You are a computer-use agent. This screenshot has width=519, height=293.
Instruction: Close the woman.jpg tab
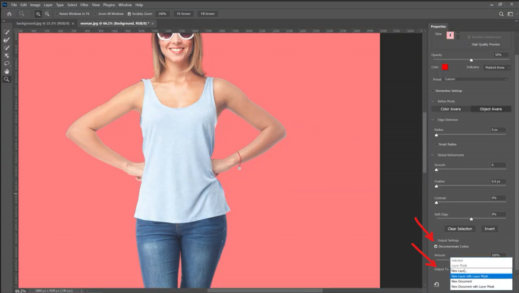pyautogui.click(x=153, y=23)
